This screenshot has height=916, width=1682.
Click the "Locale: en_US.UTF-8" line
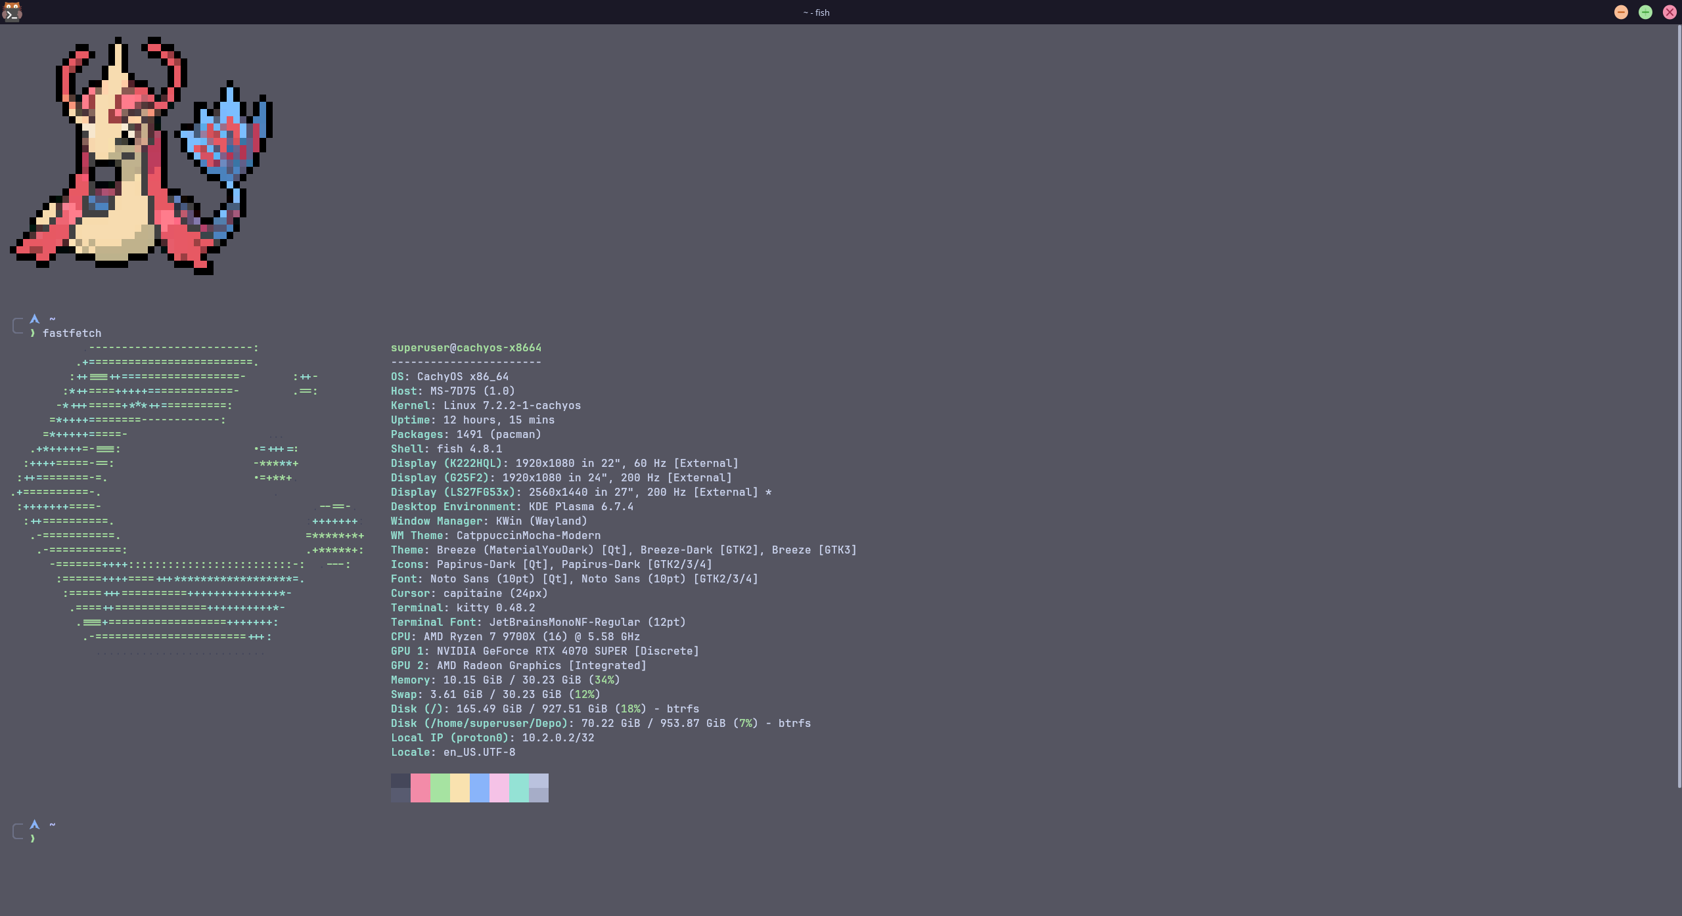(453, 752)
